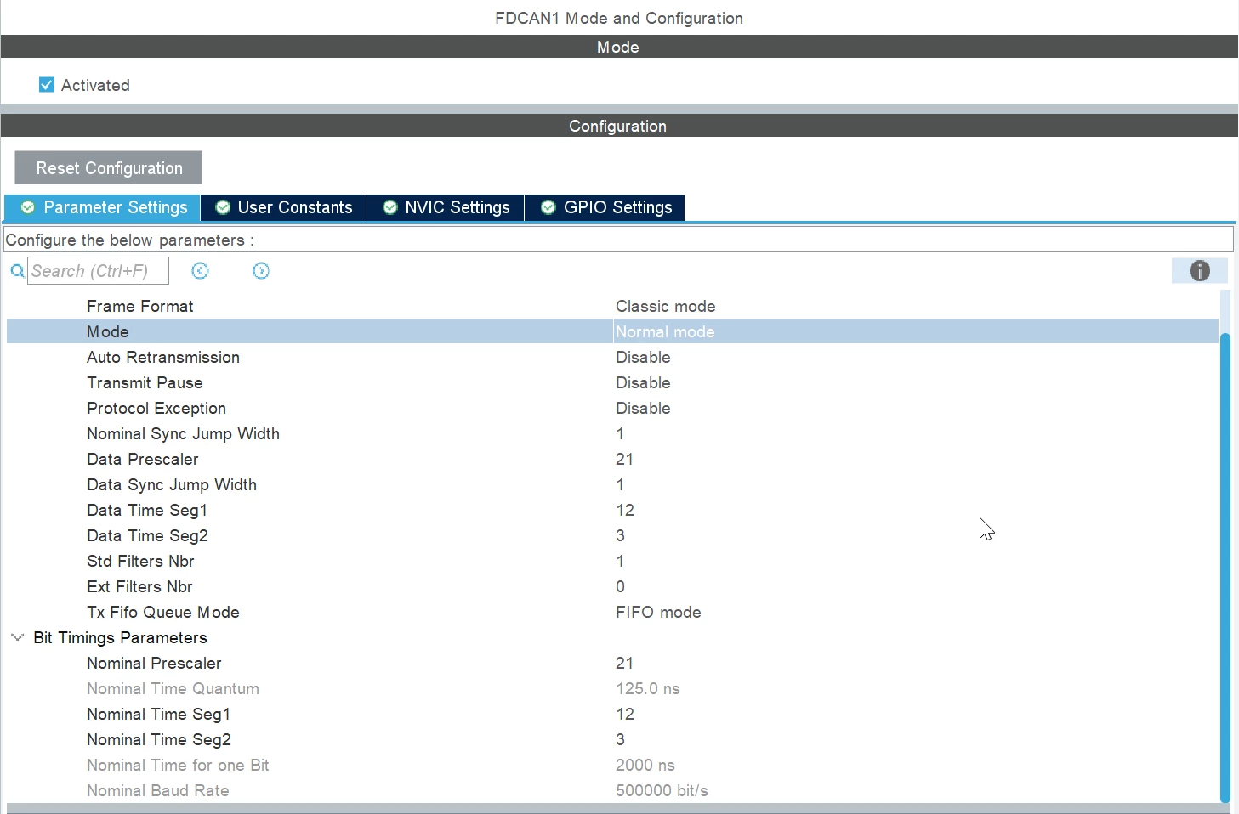
Task: Open the Mode Normal mode dropdown
Action: 665,331
